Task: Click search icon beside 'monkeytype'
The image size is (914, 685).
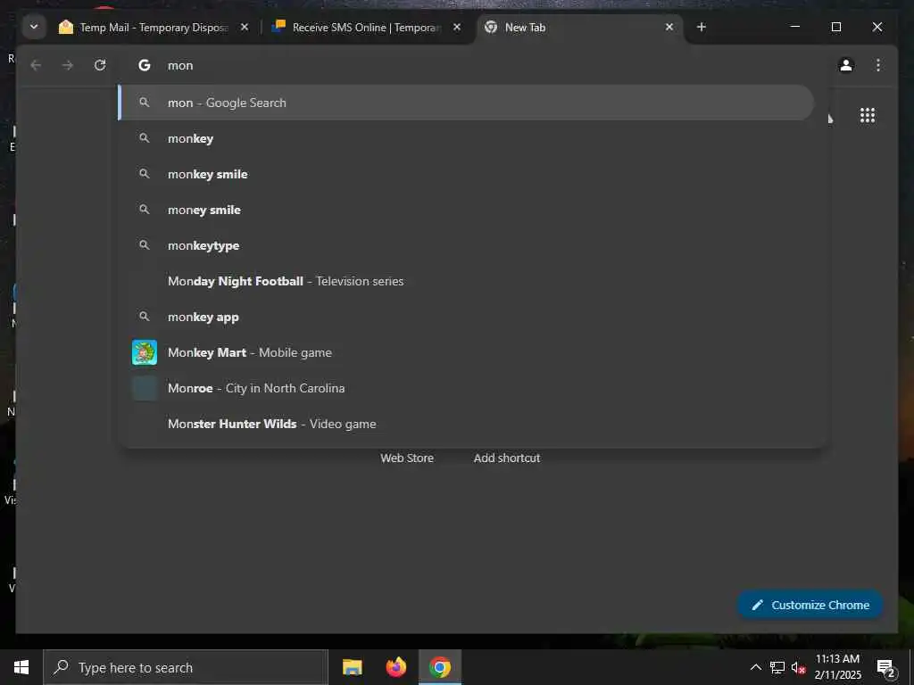Action: click(x=144, y=245)
